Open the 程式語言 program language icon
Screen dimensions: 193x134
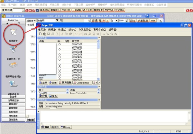tap(14, 32)
